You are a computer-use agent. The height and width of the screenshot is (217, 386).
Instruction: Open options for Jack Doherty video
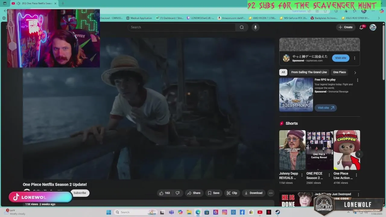pyautogui.click(x=358, y=195)
